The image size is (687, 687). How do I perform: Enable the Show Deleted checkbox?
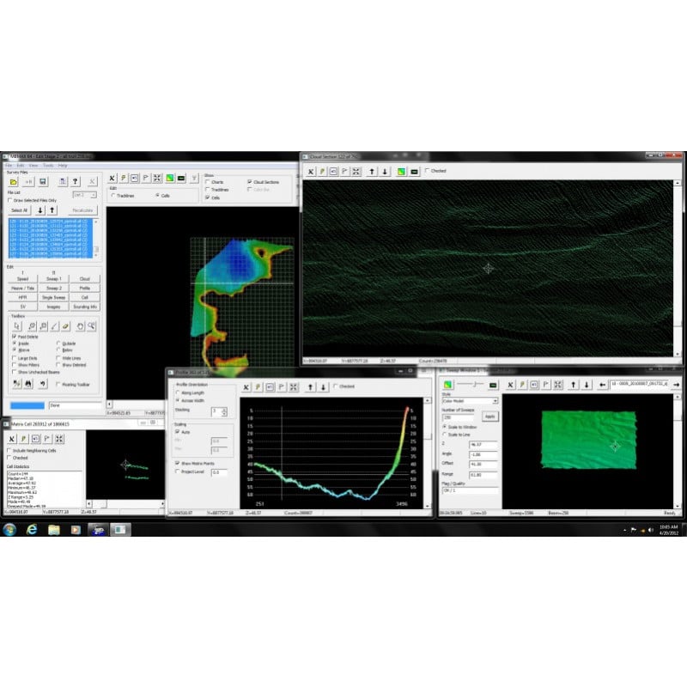coord(58,365)
